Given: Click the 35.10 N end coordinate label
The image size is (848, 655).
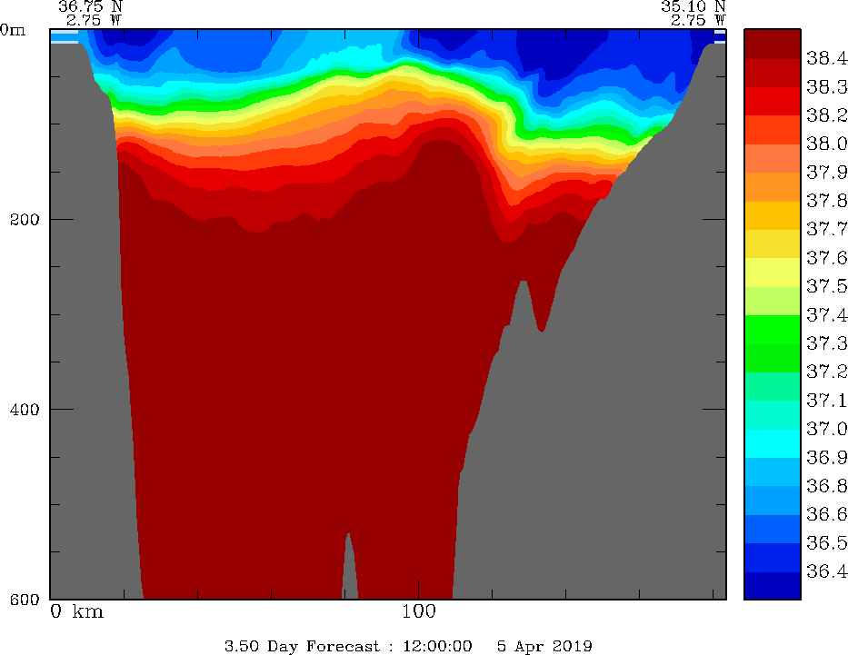Looking at the screenshot, I should 693,5.
